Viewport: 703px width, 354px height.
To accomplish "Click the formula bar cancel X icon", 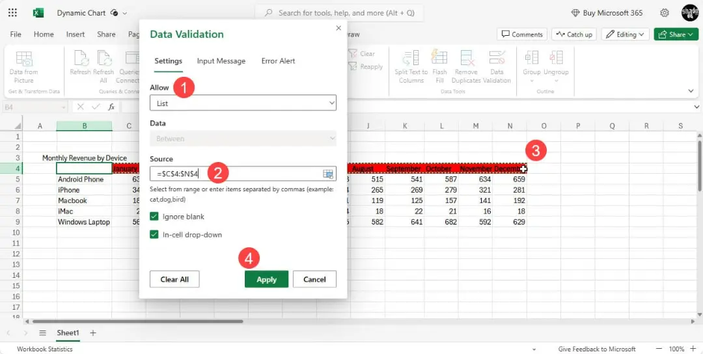I will click(80, 107).
